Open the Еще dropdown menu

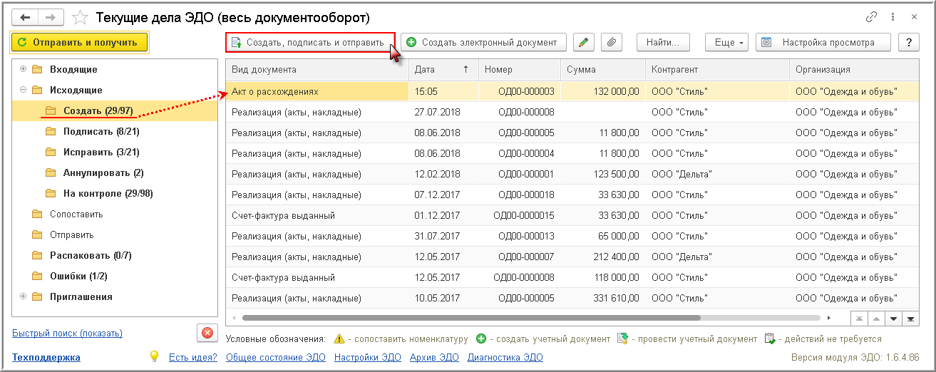coord(728,42)
